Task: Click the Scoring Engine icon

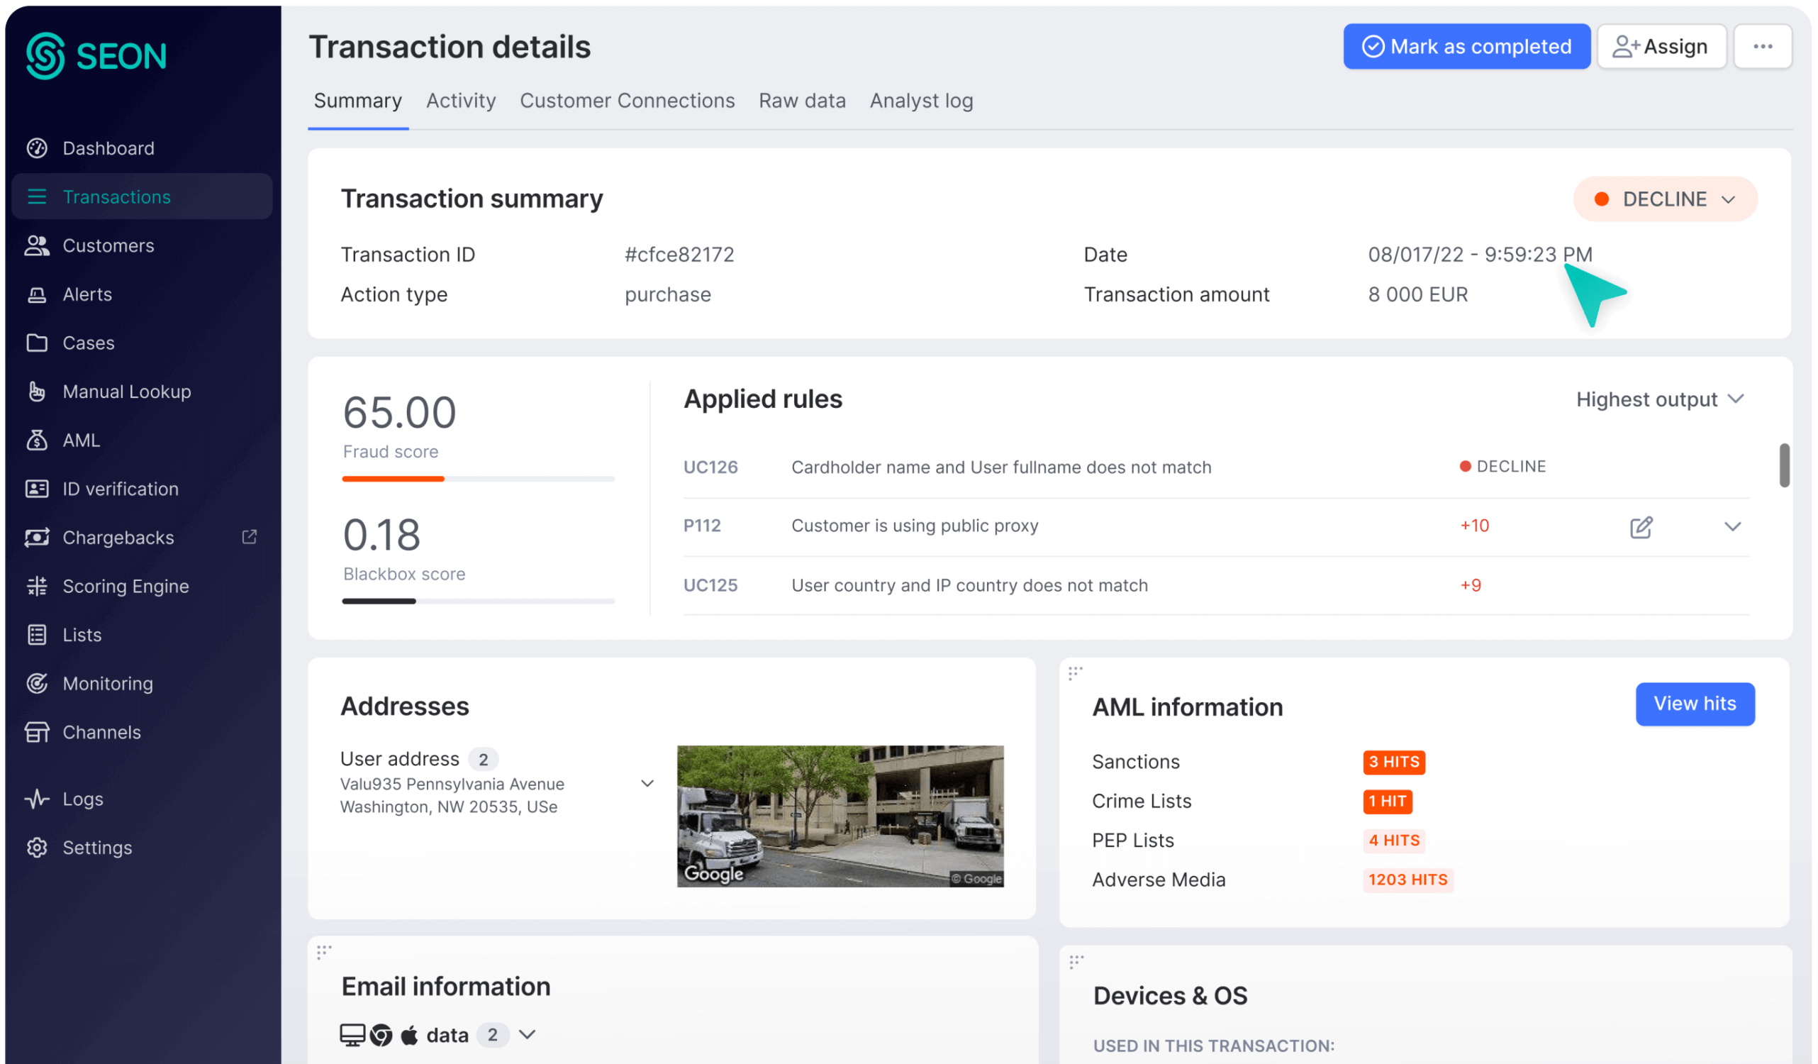Action: tap(37, 585)
